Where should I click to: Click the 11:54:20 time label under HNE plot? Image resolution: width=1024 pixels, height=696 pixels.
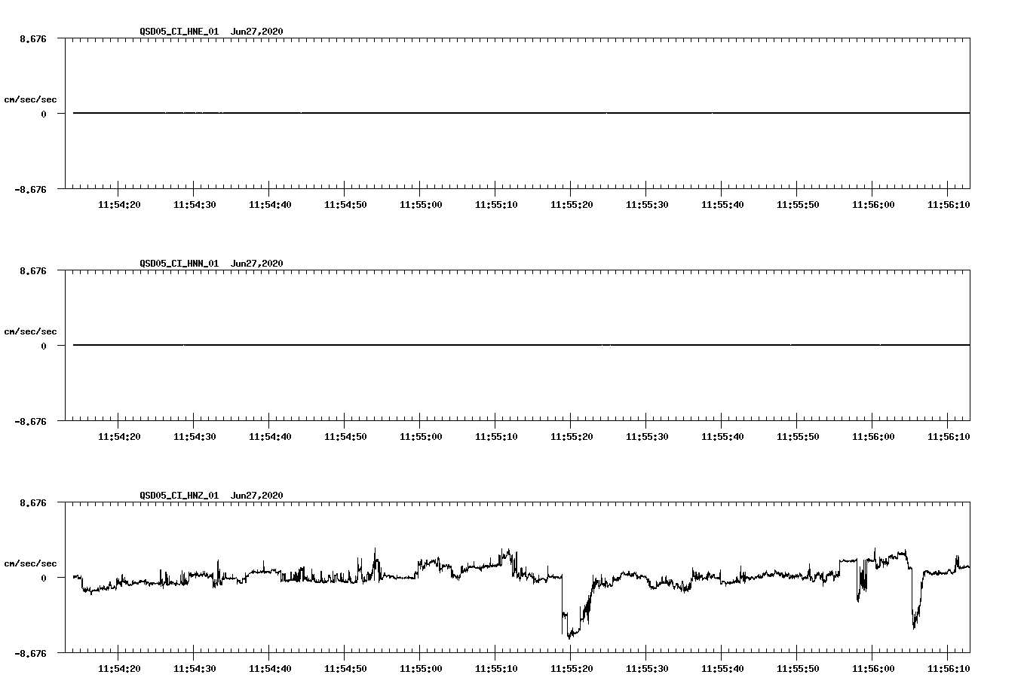[119, 205]
